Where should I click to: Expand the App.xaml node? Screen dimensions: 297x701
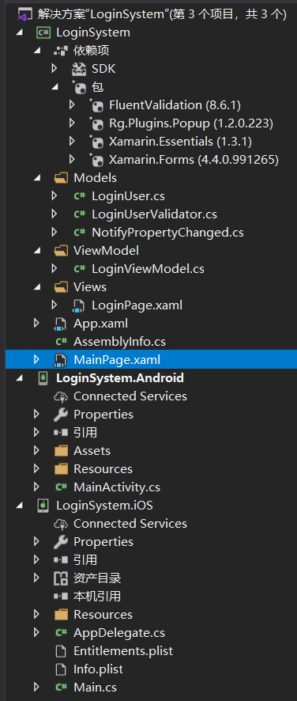point(36,324)
